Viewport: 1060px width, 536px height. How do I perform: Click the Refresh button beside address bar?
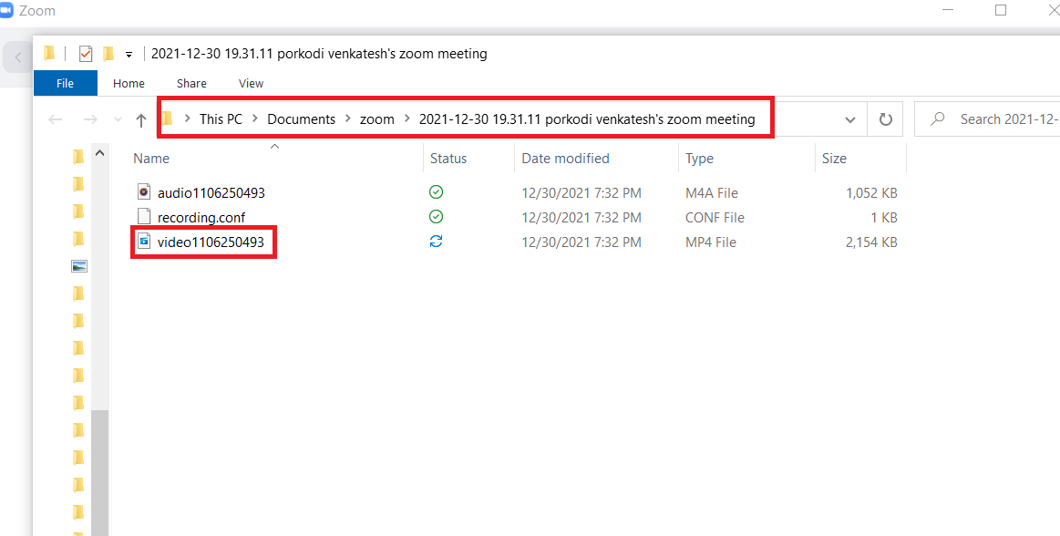884,119
